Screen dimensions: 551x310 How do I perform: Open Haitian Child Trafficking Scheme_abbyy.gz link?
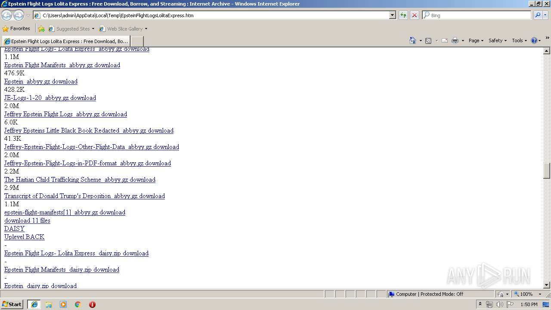click(x=80, y=180)
